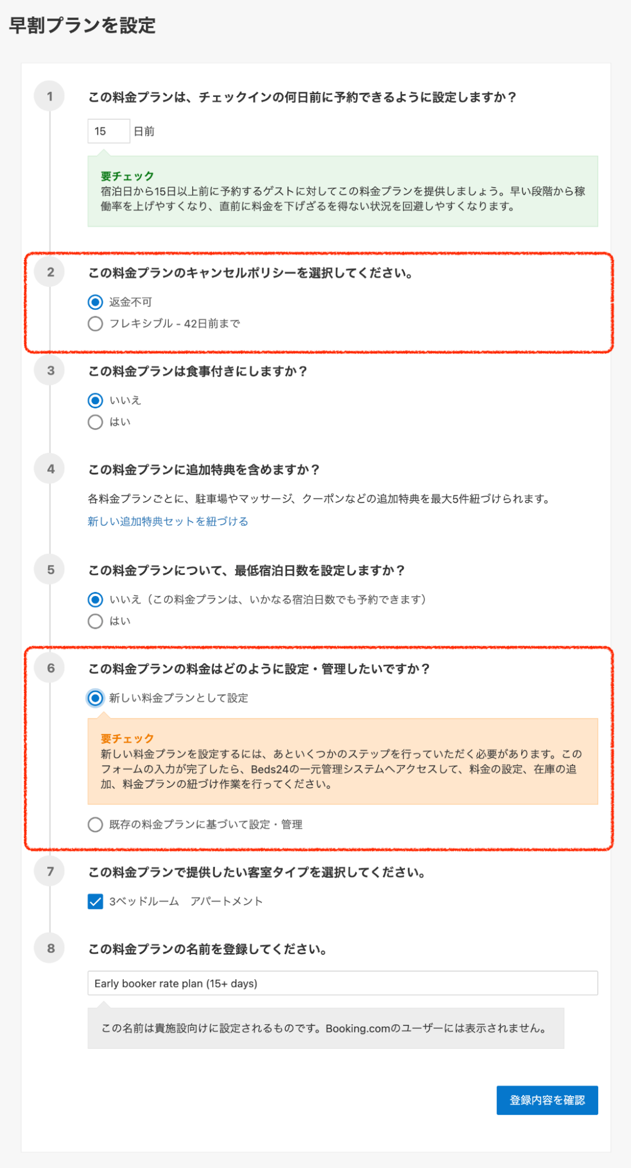Click the step 2 number circle
Viewport: 631px width, 1168px height.
tap(51, 272)
